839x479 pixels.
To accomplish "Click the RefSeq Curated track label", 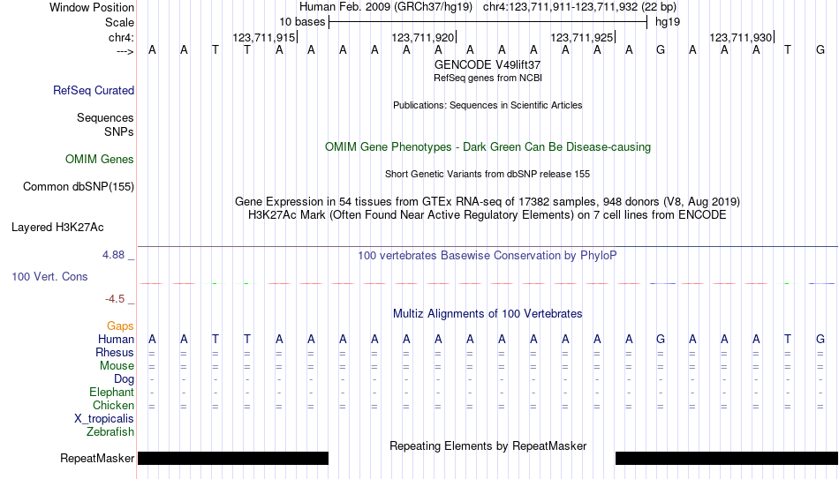I will 94,90.
